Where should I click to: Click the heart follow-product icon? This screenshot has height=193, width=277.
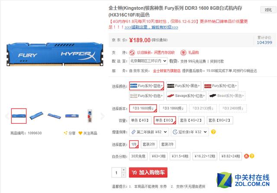81,133
